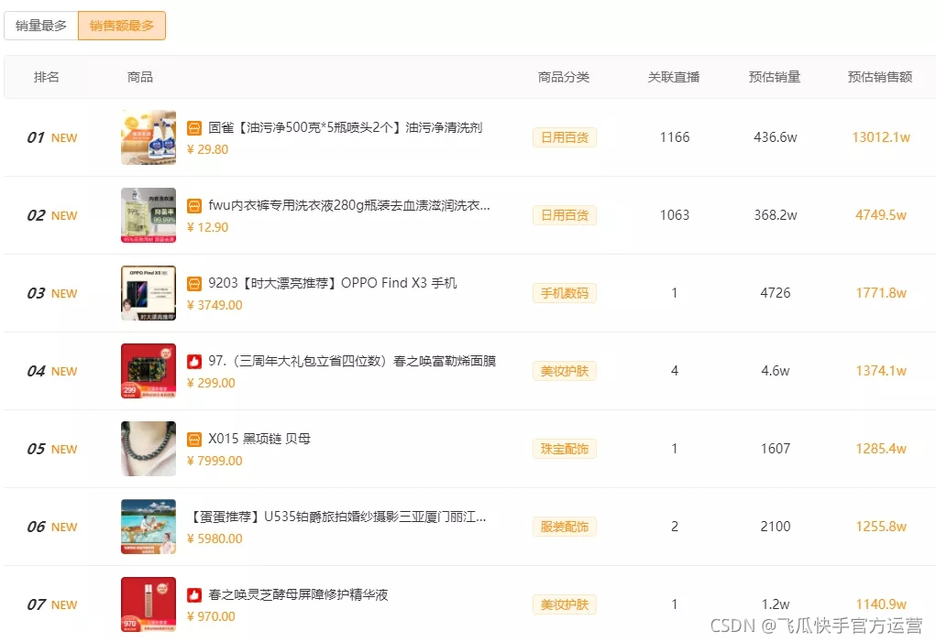This screenshot has height=642, width=936.
Task: Open the OPPO Find X3 product thumbnail
Action: point(149,293)
